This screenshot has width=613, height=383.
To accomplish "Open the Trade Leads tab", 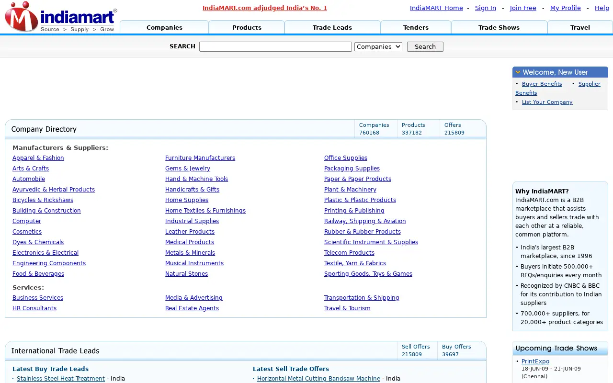I will (332, 27).
